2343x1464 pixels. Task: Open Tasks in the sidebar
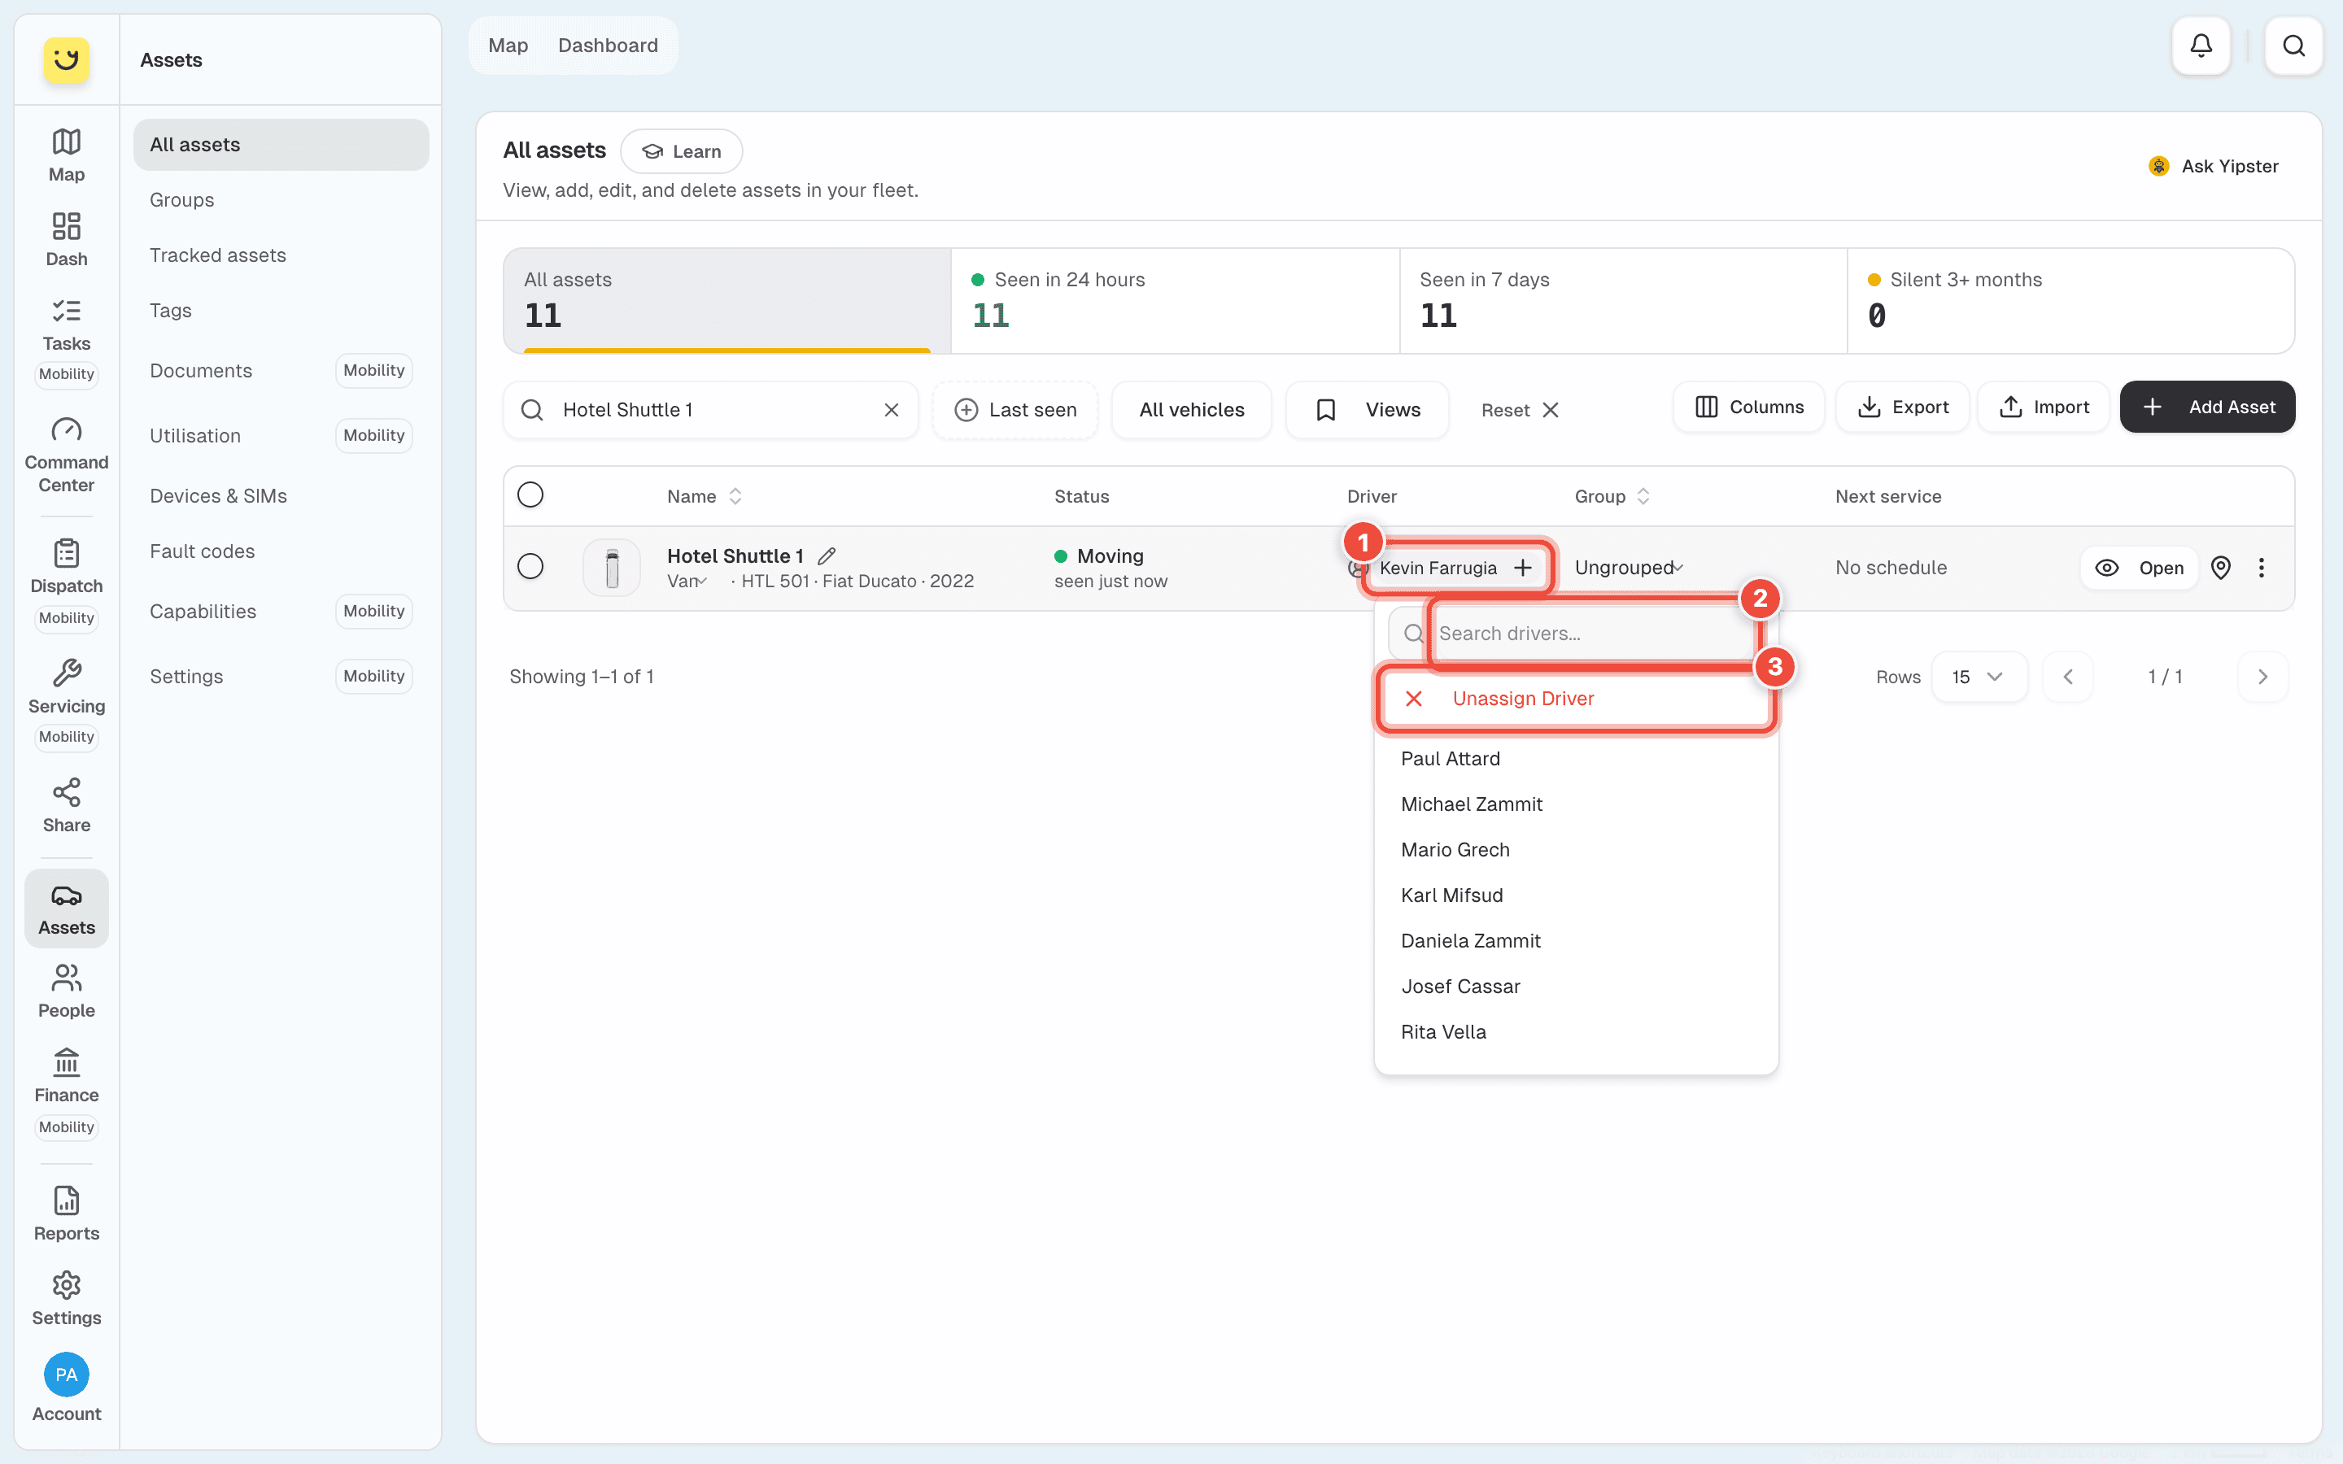pos(66,325)
